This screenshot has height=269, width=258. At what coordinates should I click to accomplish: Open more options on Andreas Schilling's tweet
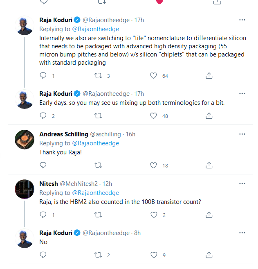pyautogui.click(x=242, y=134)
